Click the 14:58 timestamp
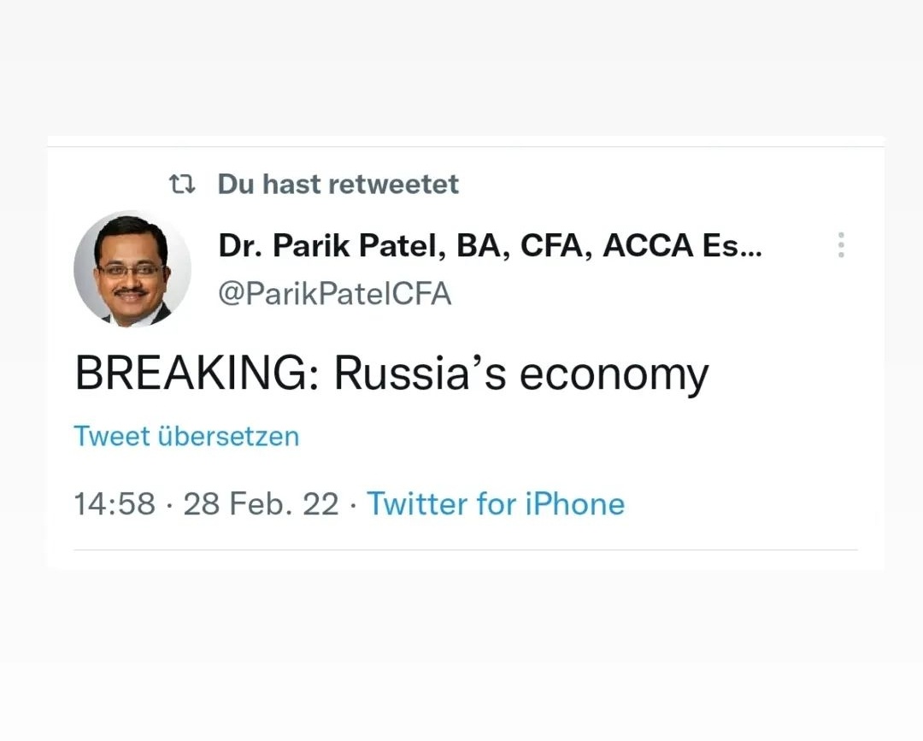The width and height of the screenshot is (923, 741). (115, 503)
